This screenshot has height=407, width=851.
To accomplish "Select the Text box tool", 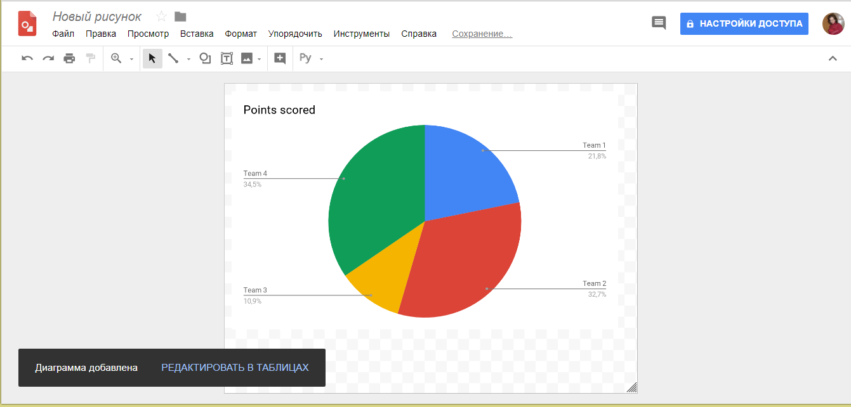I will coord(226,58).
